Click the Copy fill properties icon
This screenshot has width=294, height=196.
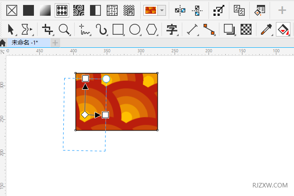coord(239,10)
